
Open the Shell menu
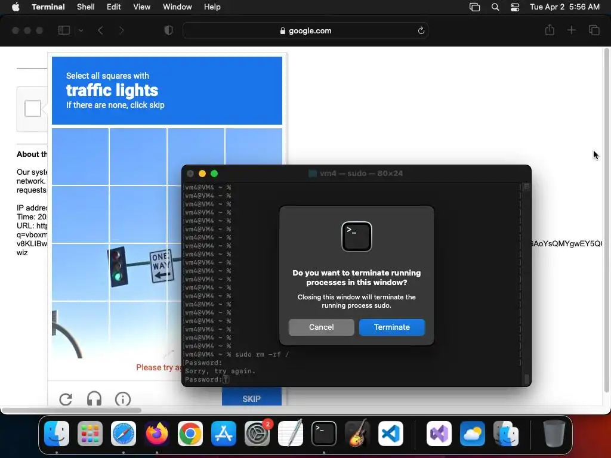86,7
